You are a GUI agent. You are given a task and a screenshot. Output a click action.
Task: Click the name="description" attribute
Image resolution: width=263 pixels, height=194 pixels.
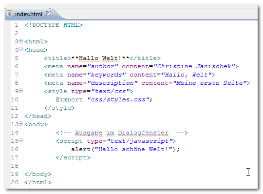[102, 83]
